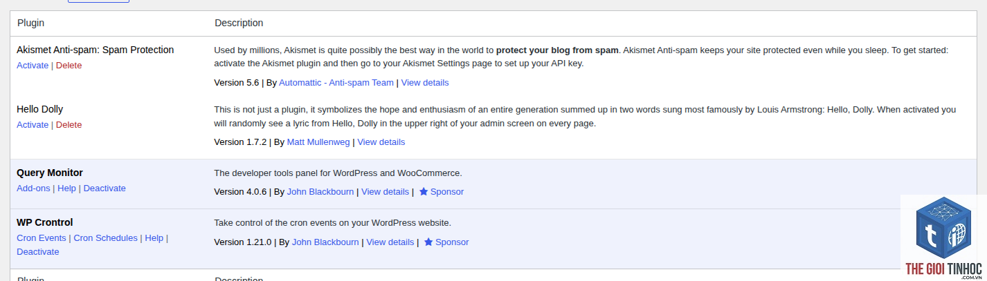Select the Akismet Anti-spam: Spam Protection title
The image size is (987, 281).
(96, 50)
